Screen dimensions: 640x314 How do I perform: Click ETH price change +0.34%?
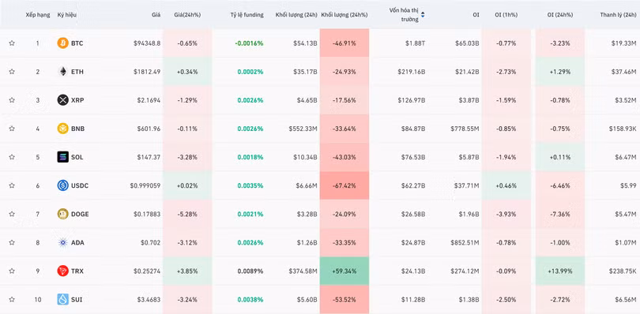pos(187,71)
